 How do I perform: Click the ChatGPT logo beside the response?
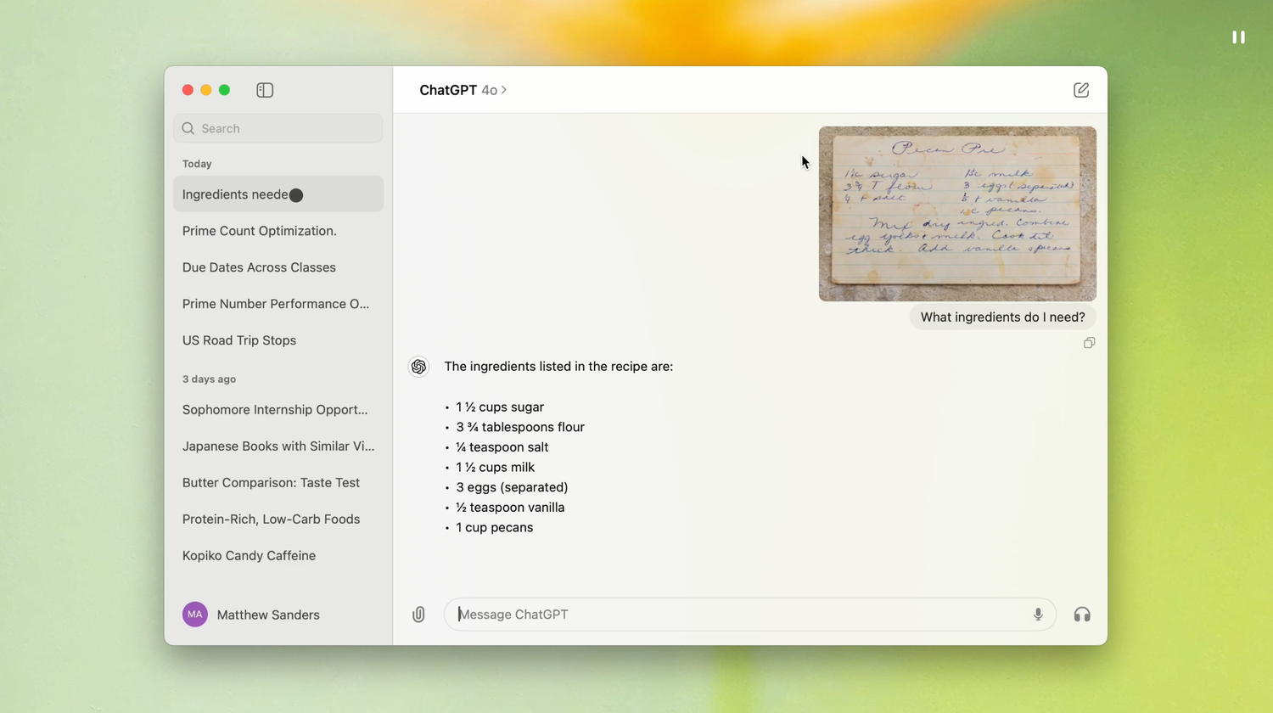click(418, 367)
